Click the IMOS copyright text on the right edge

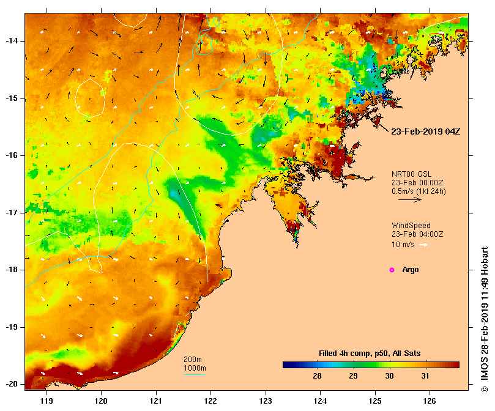point(485,319)
